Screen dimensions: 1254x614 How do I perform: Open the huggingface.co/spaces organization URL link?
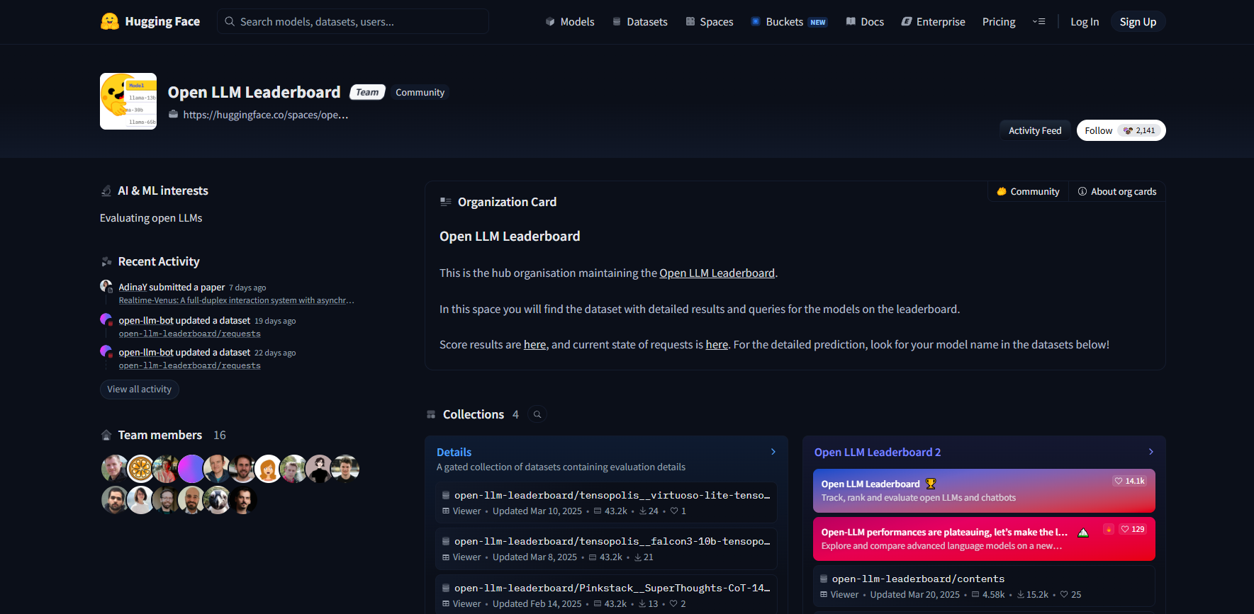266,115
